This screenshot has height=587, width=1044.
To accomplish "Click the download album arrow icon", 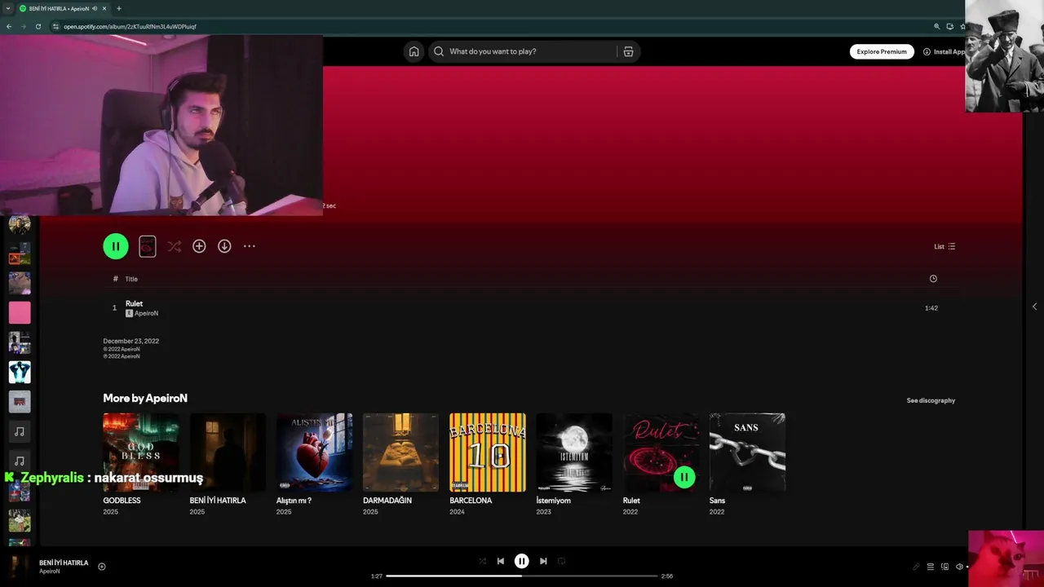I will [x=224, y=246].
